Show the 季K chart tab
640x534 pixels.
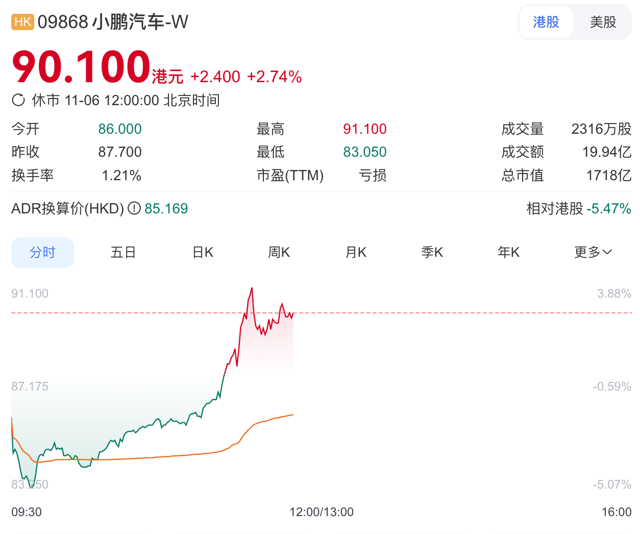(432, 252)
